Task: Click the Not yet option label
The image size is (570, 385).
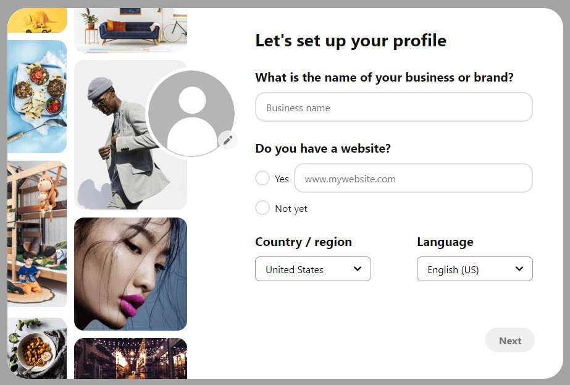Action: click(x=291, y=208)
